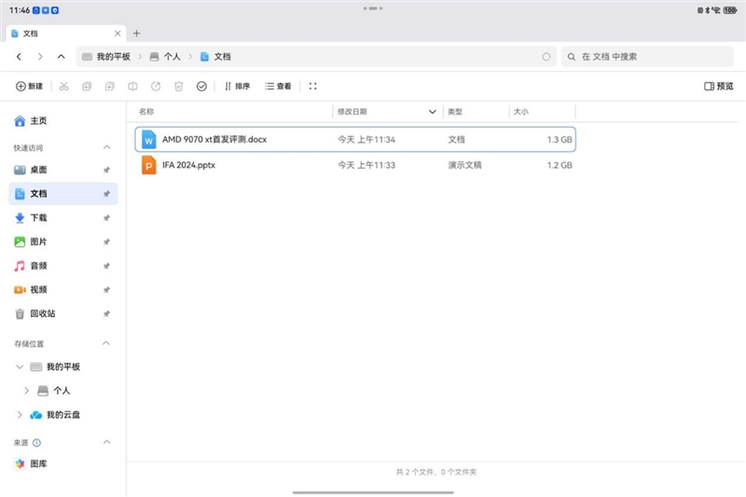Click the delete trash can toolbar icon
Screen dimensions: 746x497
click(178, 86)
